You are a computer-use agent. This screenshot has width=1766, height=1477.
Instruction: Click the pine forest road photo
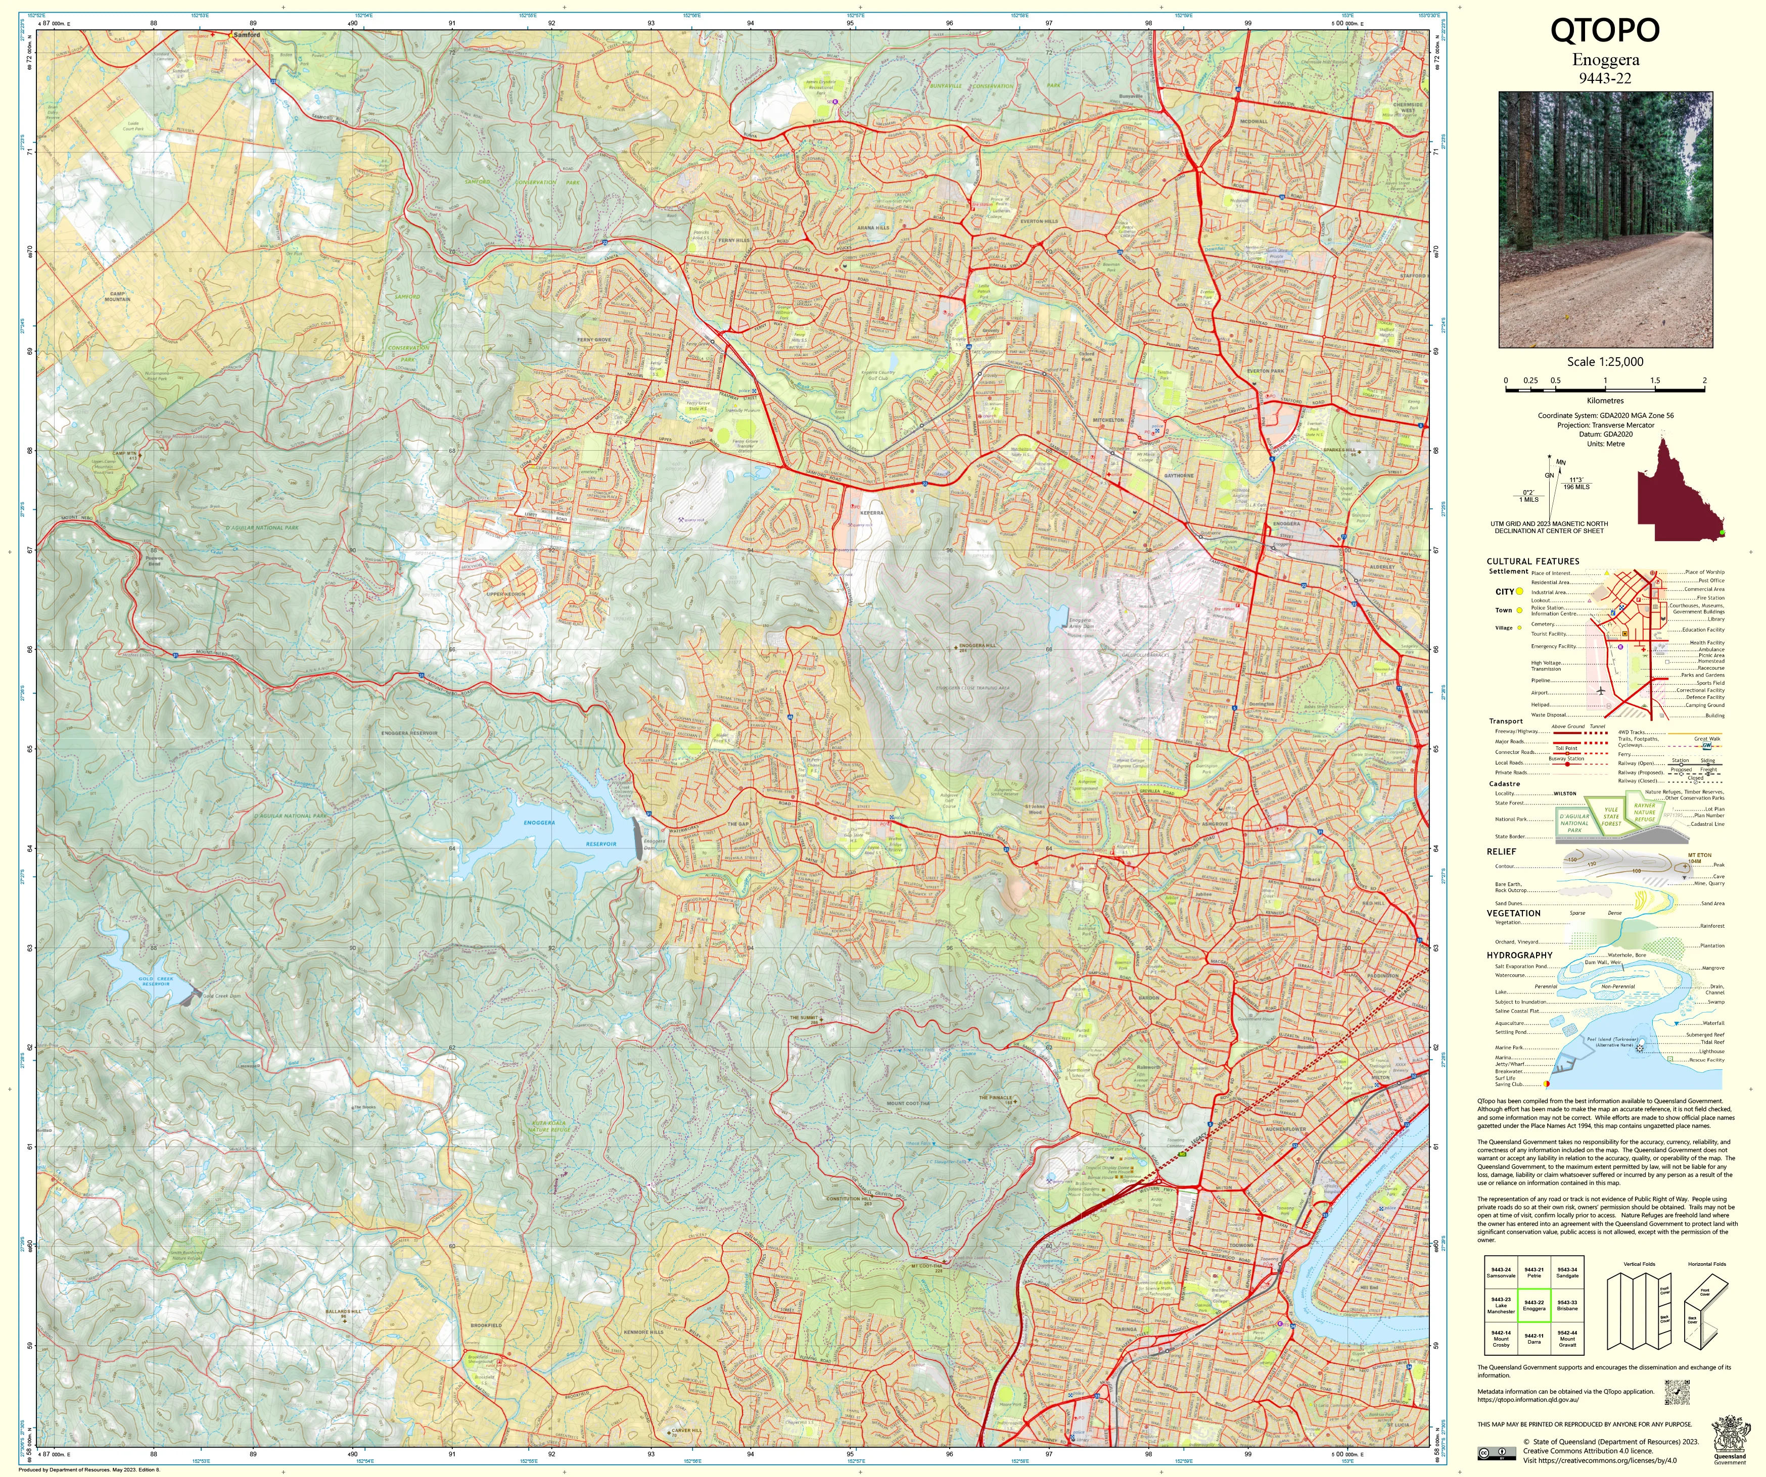click(1605, 220)
